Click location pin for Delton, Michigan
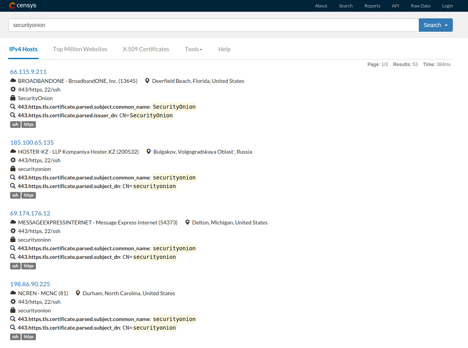 tap(187, 222)
